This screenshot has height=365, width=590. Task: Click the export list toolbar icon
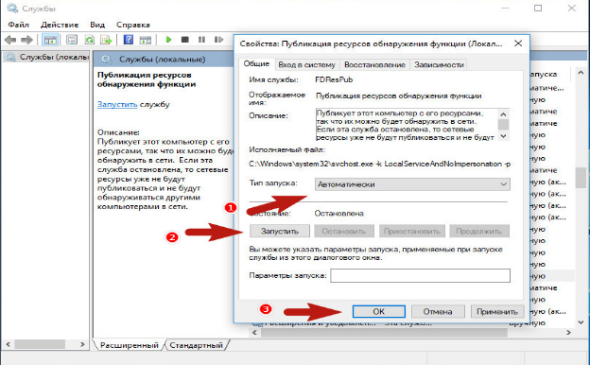107,40
